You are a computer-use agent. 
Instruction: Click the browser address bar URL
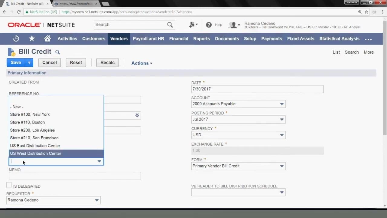[127, 12]
